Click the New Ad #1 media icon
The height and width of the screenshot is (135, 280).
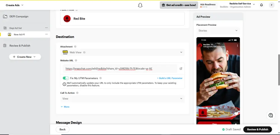[10, 34]
